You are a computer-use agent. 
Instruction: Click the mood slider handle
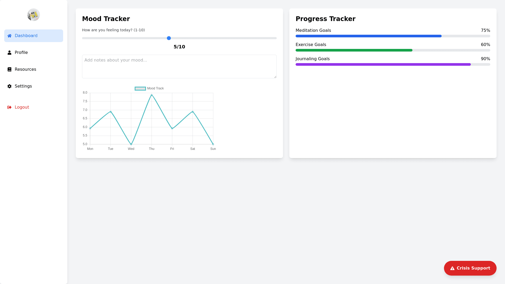[x=169, y=38]
